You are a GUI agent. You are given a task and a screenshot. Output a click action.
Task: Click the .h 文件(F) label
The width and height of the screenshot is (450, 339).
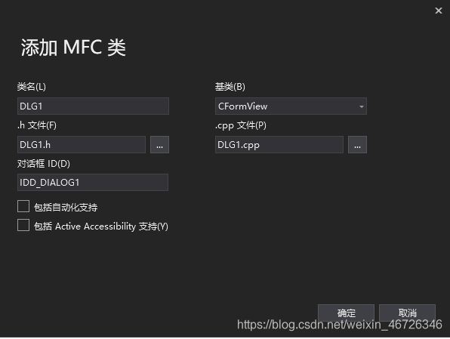[x=37, y=125]
